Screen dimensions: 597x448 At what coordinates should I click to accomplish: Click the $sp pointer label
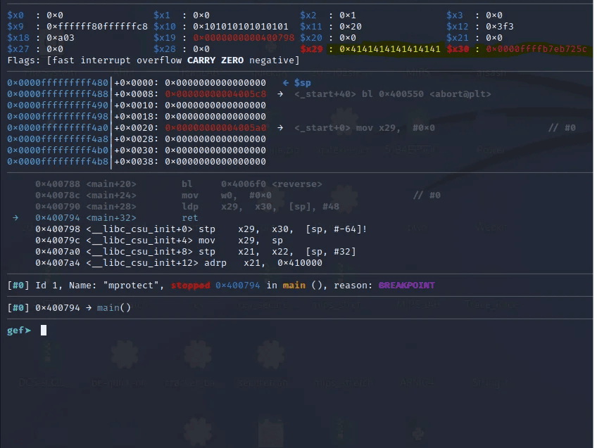click(302, 82)
